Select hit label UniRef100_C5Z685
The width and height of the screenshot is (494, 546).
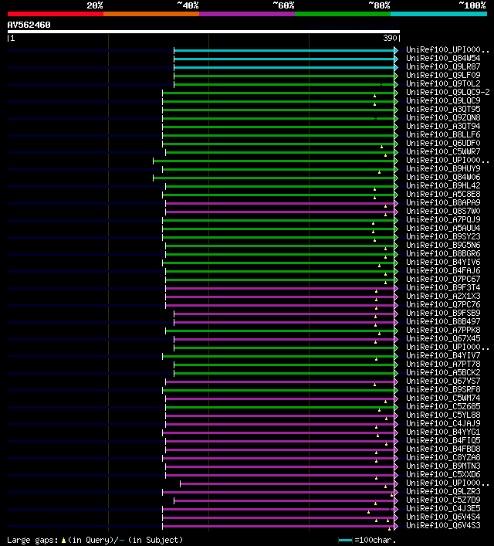(x=443, y=407)
